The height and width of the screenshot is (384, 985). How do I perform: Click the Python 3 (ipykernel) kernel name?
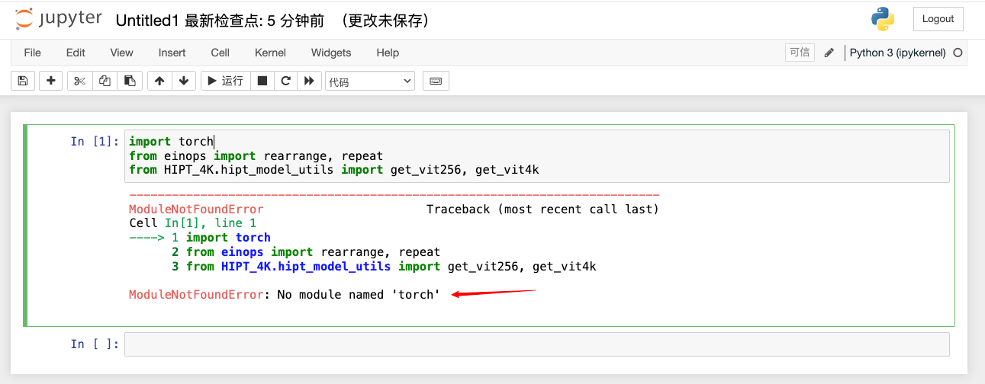897,53
